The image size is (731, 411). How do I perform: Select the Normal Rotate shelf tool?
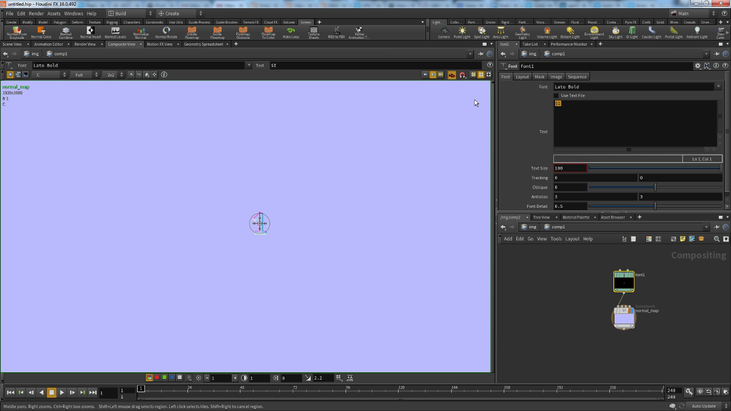click(x=166, y=33)
